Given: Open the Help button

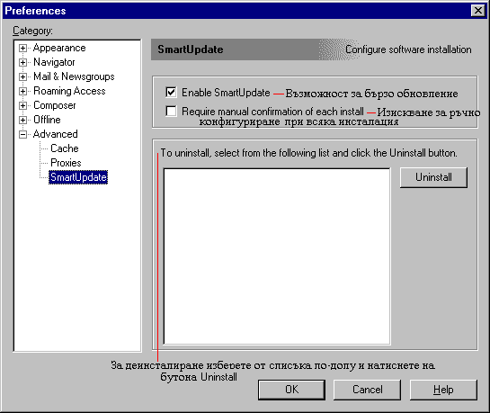Looking at the screenshot, I should (x=443, y=390).
